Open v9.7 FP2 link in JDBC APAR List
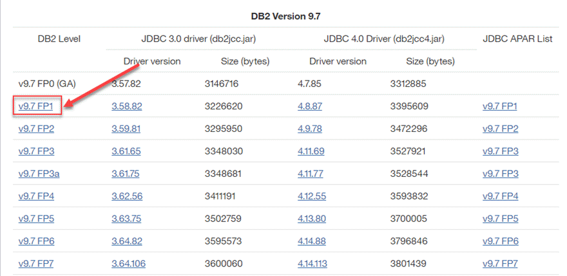The width and height of the screenshot is (567, 276). click(x=501, y=129)
